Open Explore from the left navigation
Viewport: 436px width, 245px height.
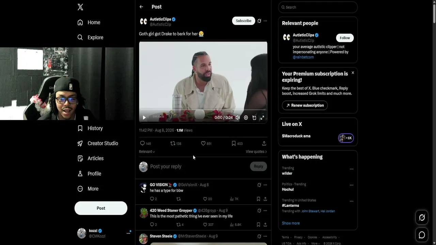(90, 37)
